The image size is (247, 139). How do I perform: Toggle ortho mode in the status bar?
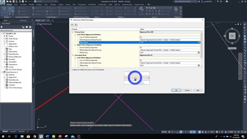click(x=178, y=132)
